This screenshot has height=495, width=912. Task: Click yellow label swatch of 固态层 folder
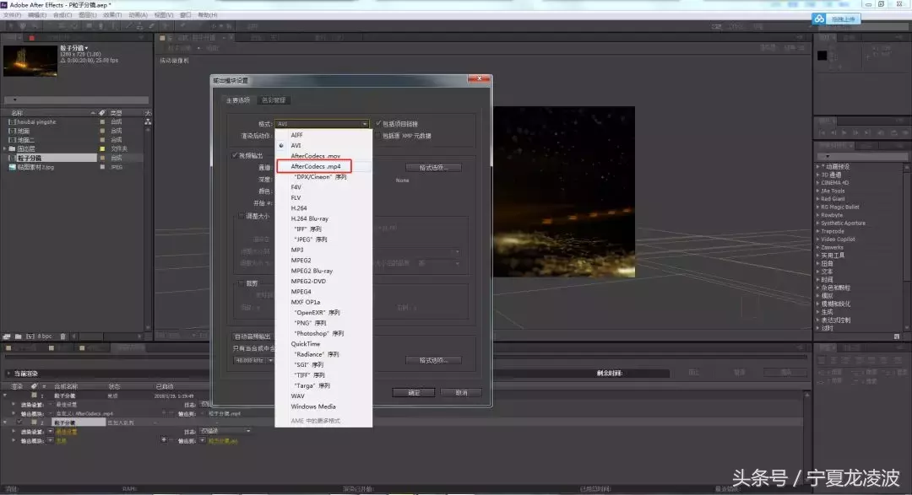click(x=102, y=148)
